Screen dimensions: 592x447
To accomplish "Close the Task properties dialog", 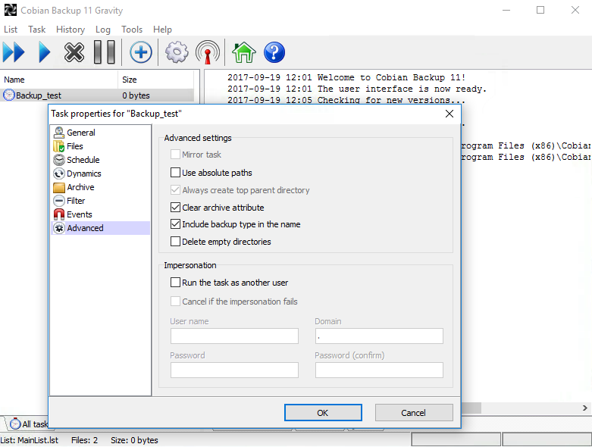I will pos(449,114).
